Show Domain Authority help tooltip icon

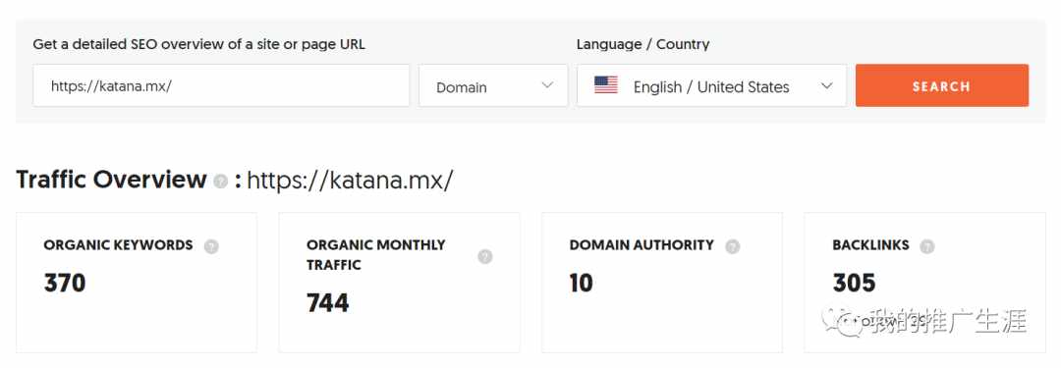[732, 246]
